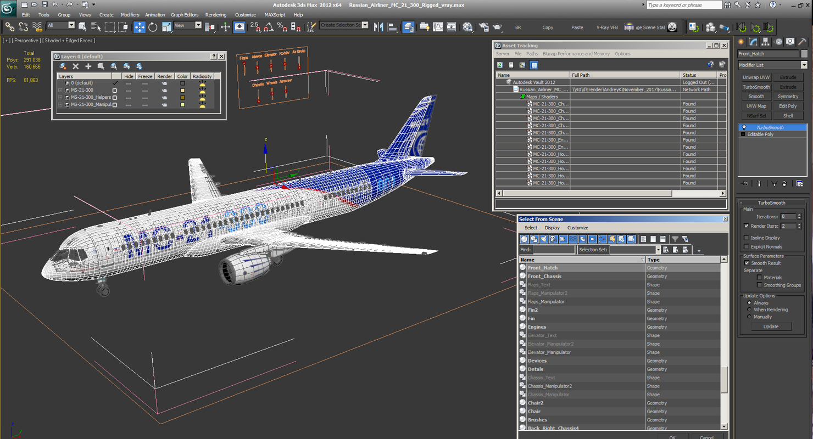This screenshot has height=439, width=813.
Task: Click the MS-21-300_Helpers layer color swatch
Action: coord(182,98)
